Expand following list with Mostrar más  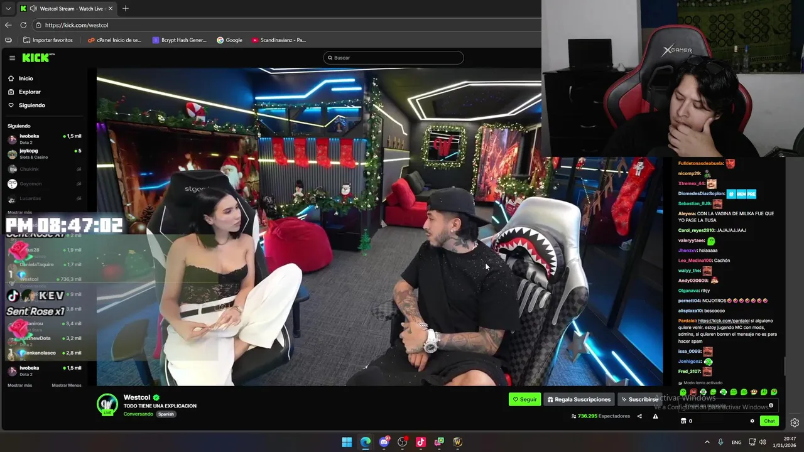tap(19, 212)
